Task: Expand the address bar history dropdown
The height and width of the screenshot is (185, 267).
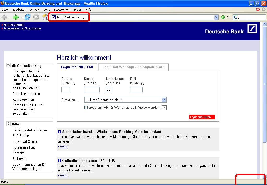Action: 216,17
